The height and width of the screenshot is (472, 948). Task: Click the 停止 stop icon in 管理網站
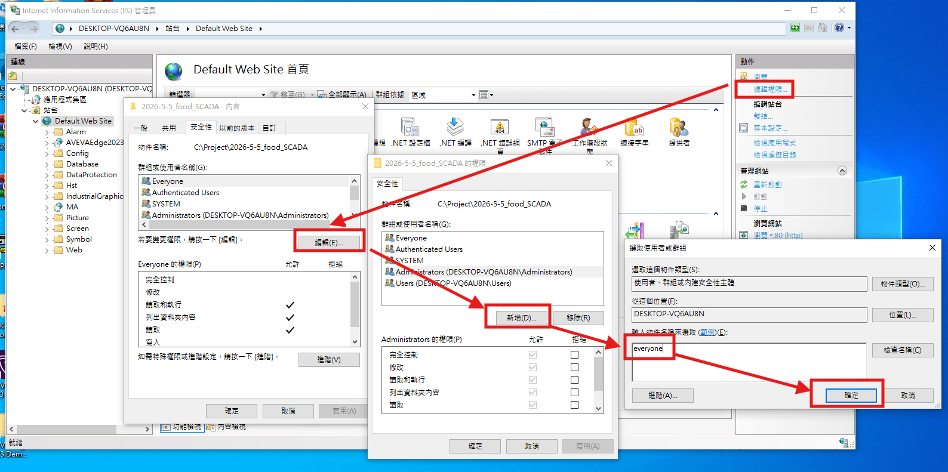pos(744,208)
